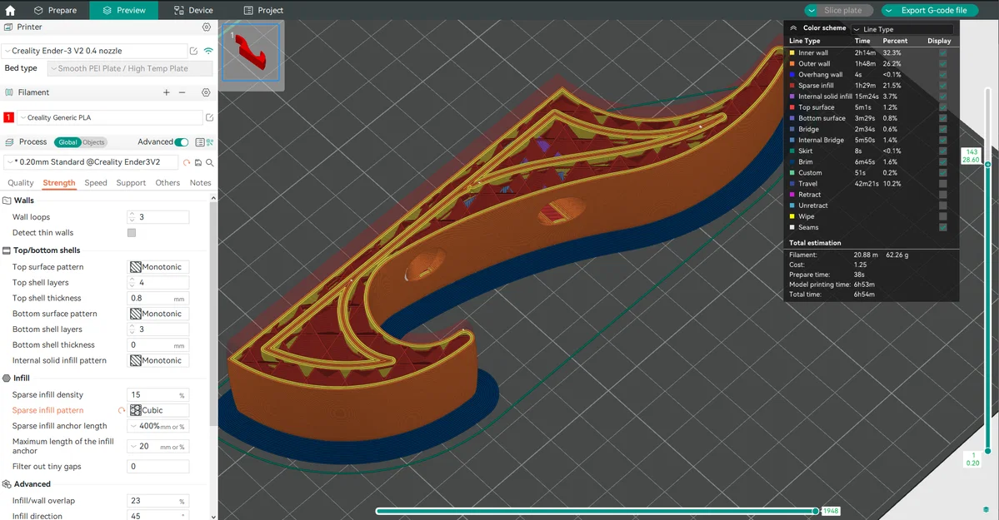Edit the Creality Ender-3 V2 printer preset
Image resolution: width=999 pixels, height=520 pixels.
coord(193,51)
